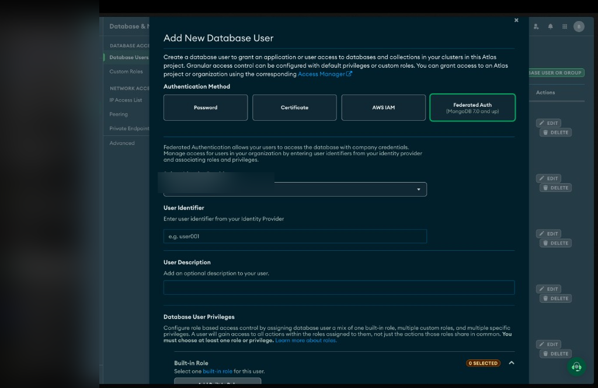Open the built-in role link
The height and width of the screenshot is (388, 598).
click(217, 371)
